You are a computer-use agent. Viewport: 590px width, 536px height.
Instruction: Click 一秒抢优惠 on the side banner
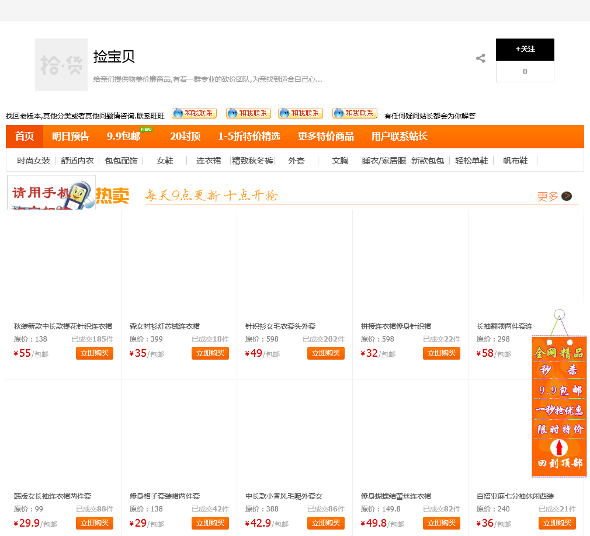559,410
